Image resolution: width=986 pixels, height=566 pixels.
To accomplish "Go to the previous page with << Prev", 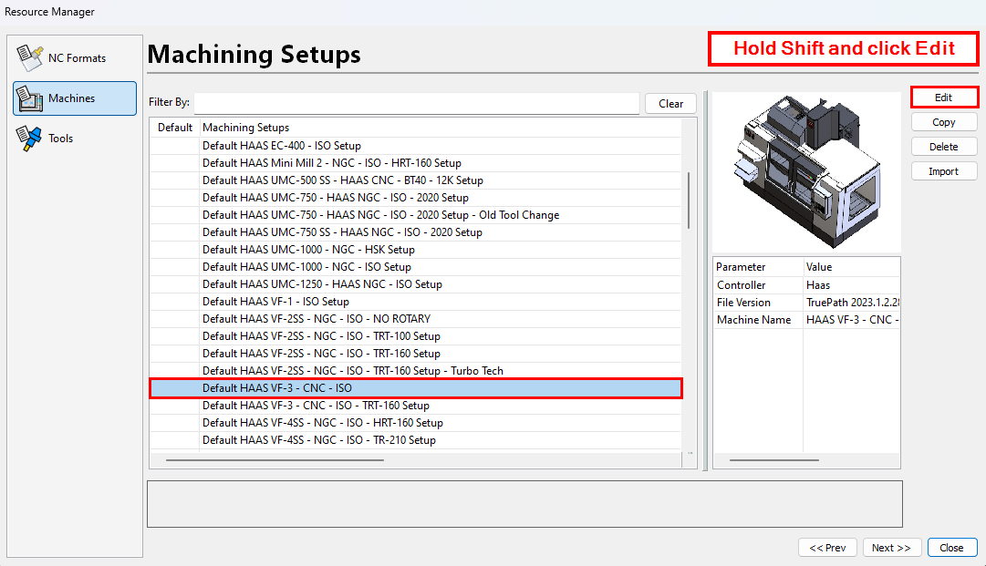I will [x=827, y=548].
